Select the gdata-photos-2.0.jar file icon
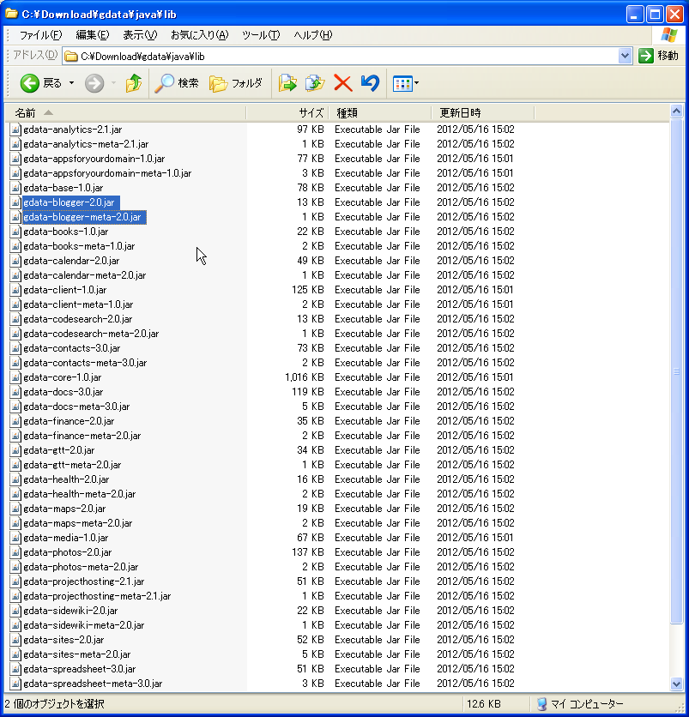The image size is (689, 717). [15, 552]
